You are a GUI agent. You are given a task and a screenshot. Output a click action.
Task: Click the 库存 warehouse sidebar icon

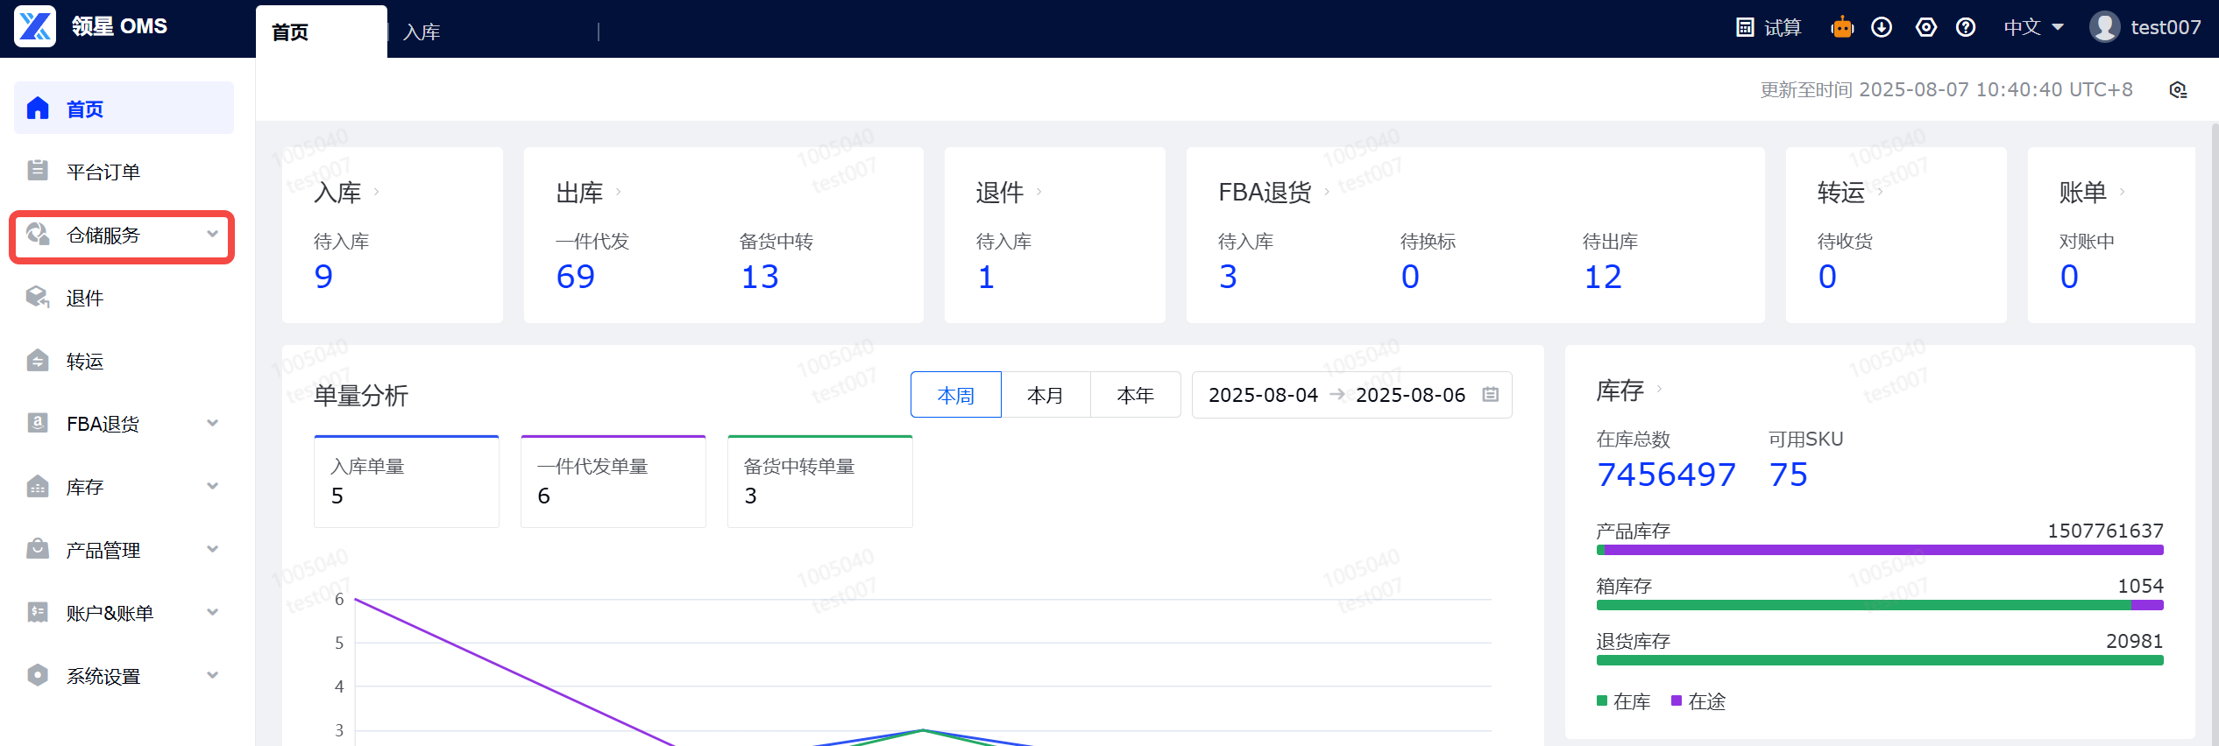point(38,486)
